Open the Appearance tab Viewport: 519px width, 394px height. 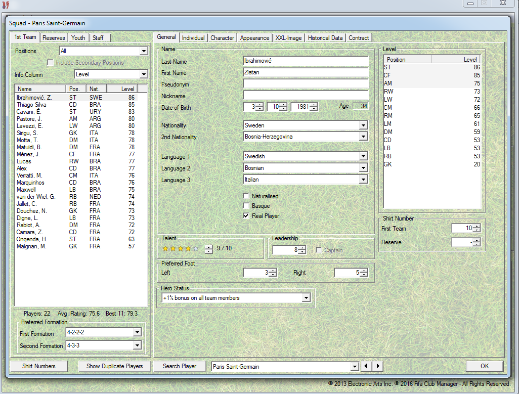coord(254,38)
